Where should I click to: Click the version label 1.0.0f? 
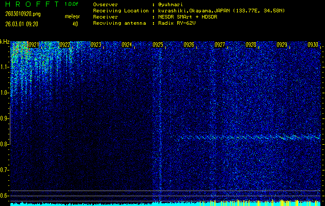71,4
